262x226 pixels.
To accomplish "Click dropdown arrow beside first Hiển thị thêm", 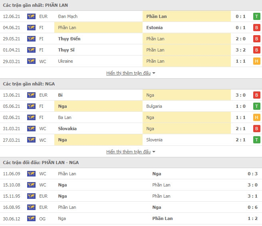I will [154, 73].
